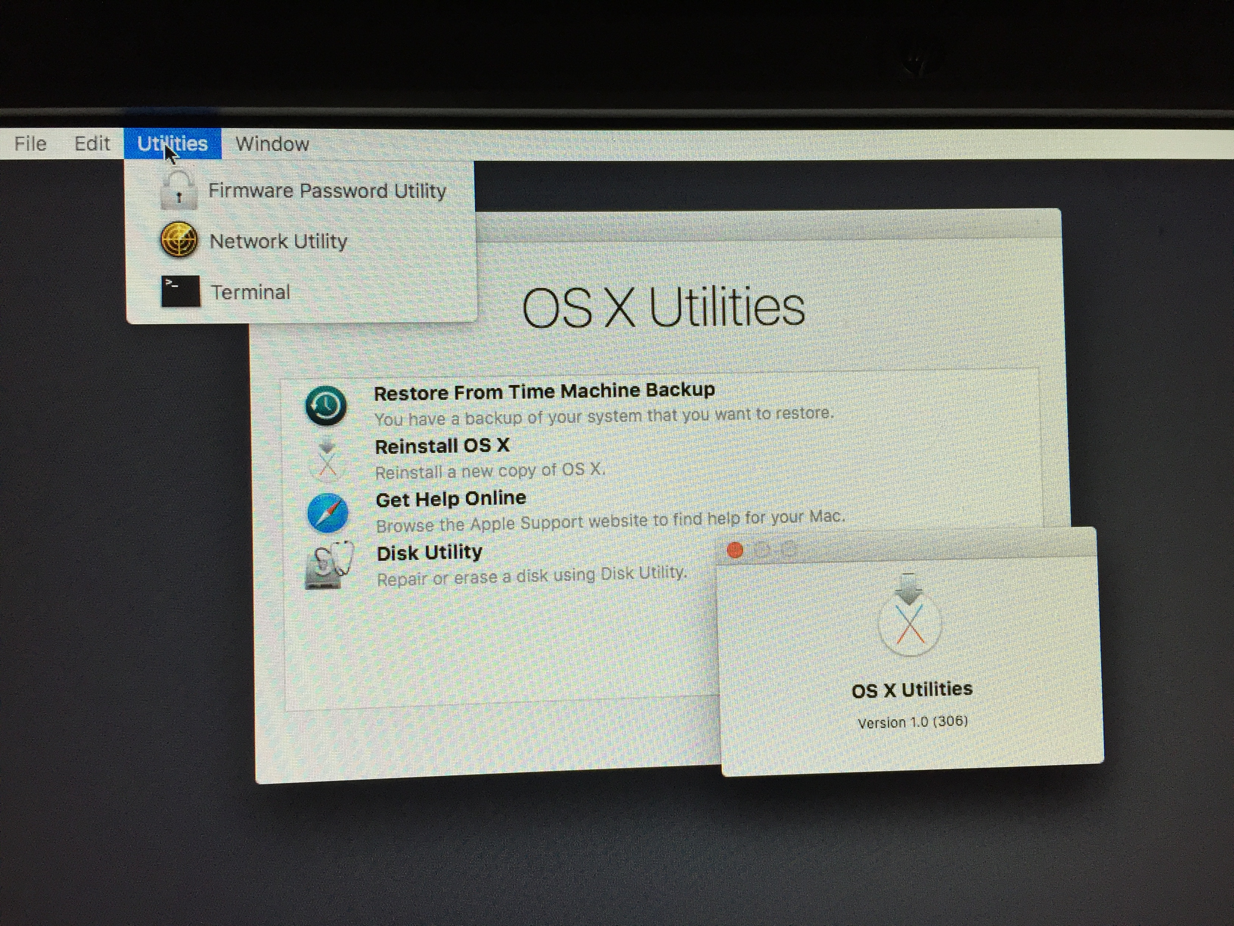
Task: Select Restore From Time Machine Backup
Action: pos(544,391)
